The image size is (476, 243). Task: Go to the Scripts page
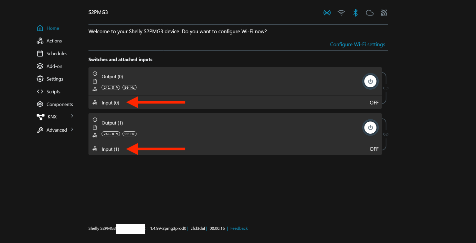coord(53,92)
